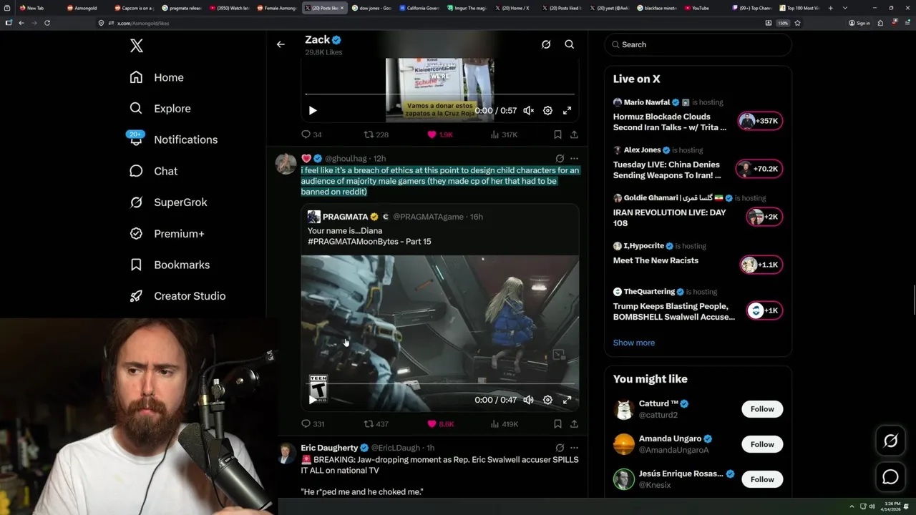
Task: Join TheQuartering's live with +1K listeners
Action: pos(764,310)
